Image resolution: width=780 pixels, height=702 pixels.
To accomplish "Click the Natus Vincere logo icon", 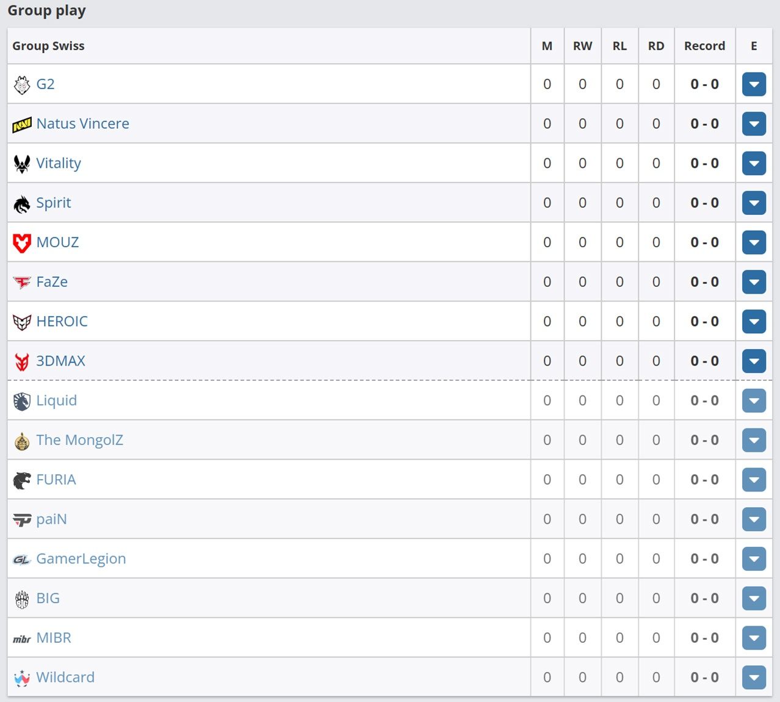I will click(22, 125).
